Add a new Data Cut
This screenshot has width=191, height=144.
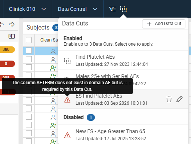coord(164,24)
